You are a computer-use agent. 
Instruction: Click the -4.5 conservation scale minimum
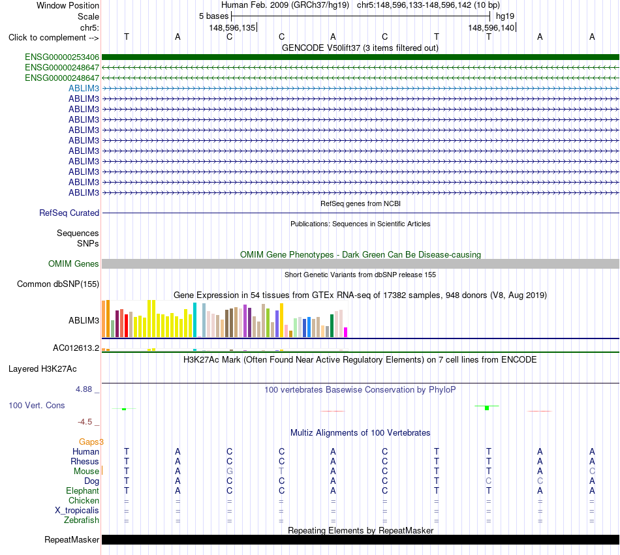[85, 421]
